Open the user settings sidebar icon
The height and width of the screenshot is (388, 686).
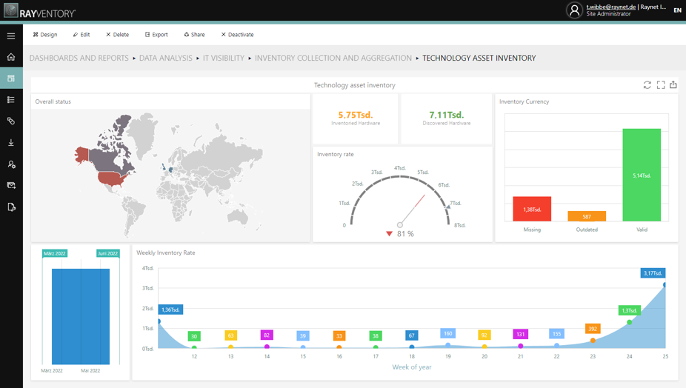point(11,164)
